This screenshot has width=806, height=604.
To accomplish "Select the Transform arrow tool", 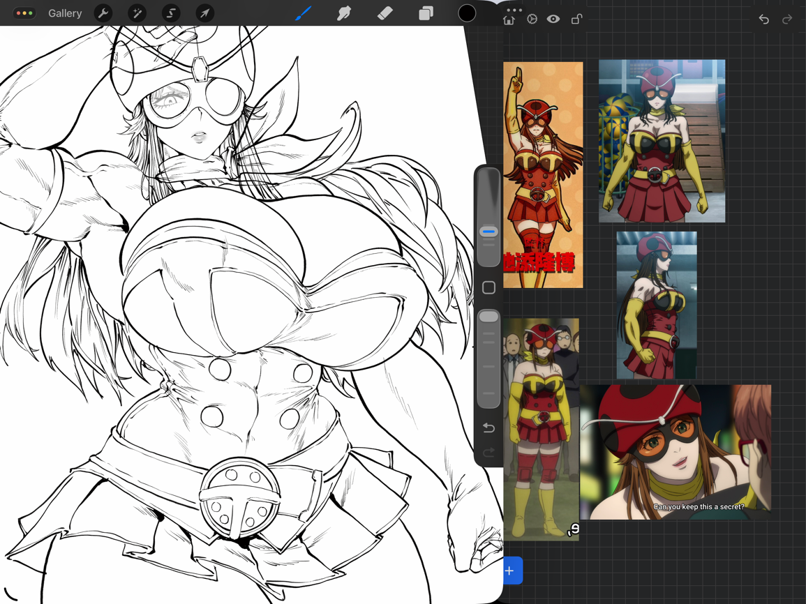I will (204, 13).
